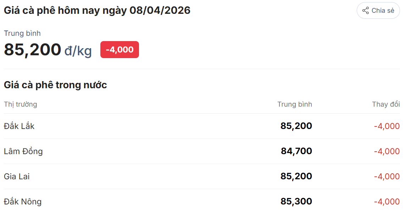Click the Đắk Nông price 85,300

click(296, 202)
